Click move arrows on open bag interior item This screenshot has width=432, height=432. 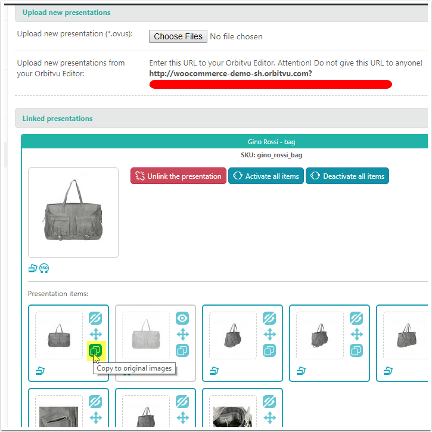pos(270,418)
